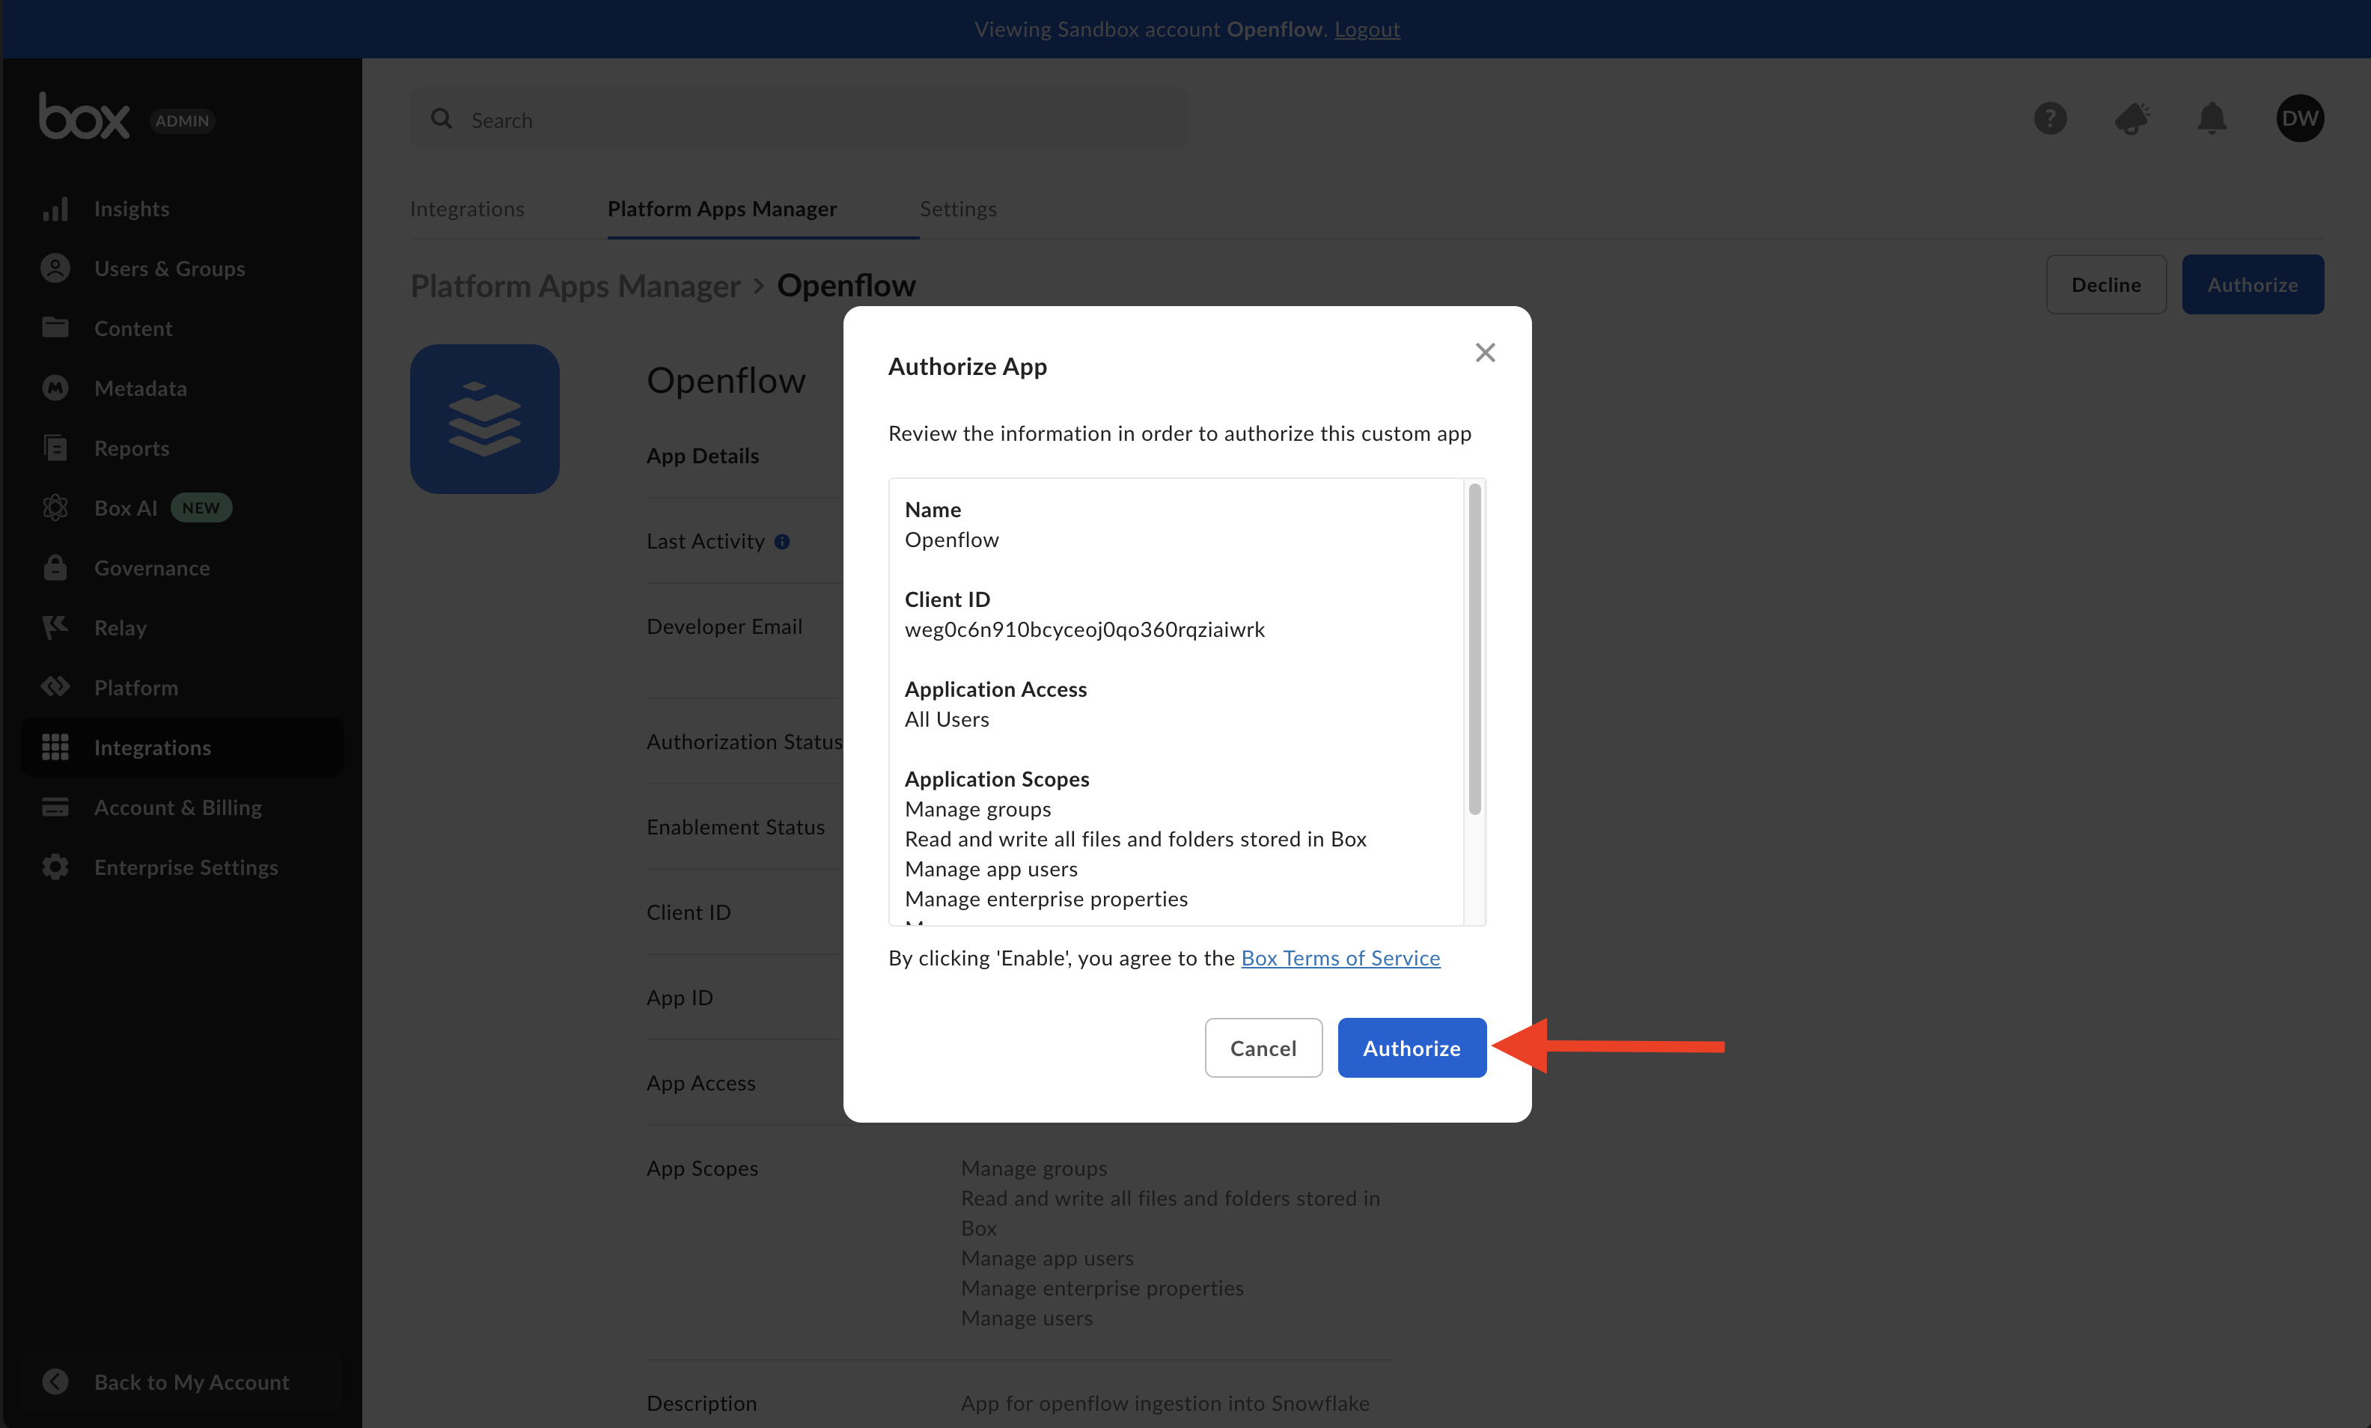Click the Metadata icon in the sidebar

click(55, 388)
